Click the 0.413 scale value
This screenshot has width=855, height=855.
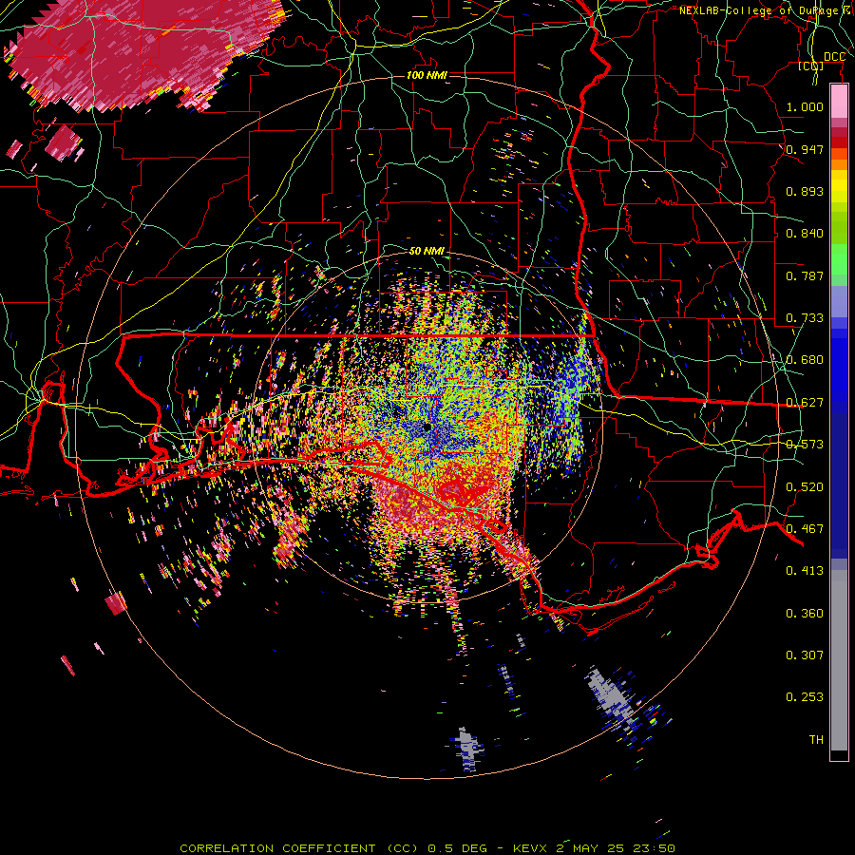point(805,571)
